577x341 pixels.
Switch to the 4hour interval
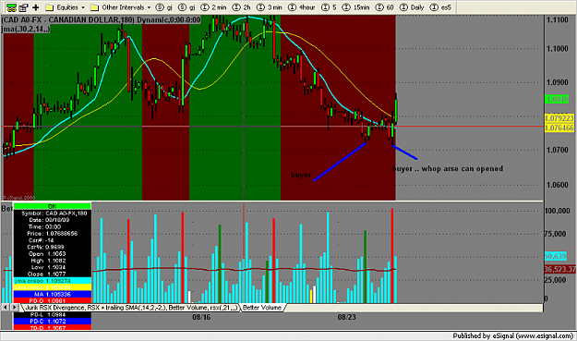pyautogui.click(x=302, y=7)
